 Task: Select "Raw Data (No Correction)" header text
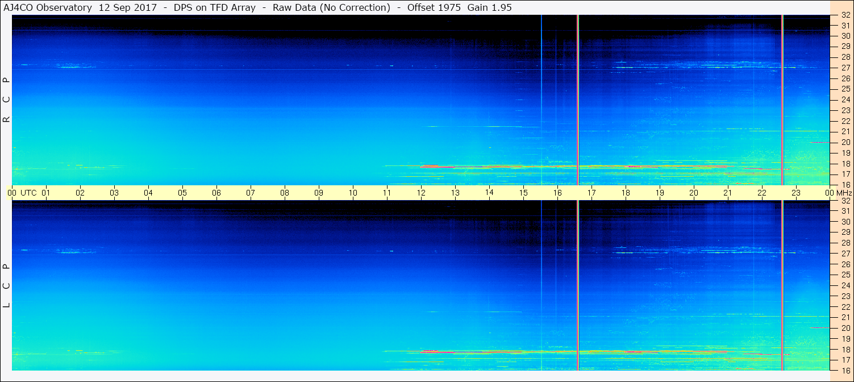click(x=331, y=7)
